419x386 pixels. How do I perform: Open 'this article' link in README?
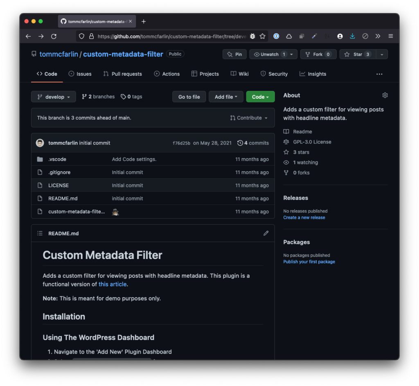[x=113, y=284]
